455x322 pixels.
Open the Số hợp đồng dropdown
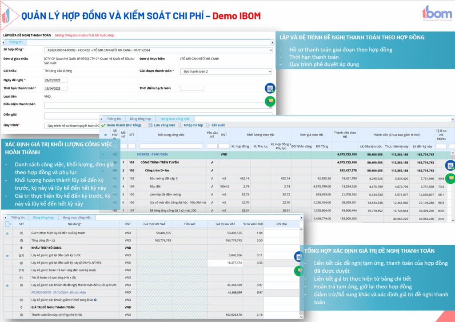[270, 50]
